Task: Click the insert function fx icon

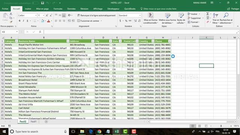Action: [40, 32]
